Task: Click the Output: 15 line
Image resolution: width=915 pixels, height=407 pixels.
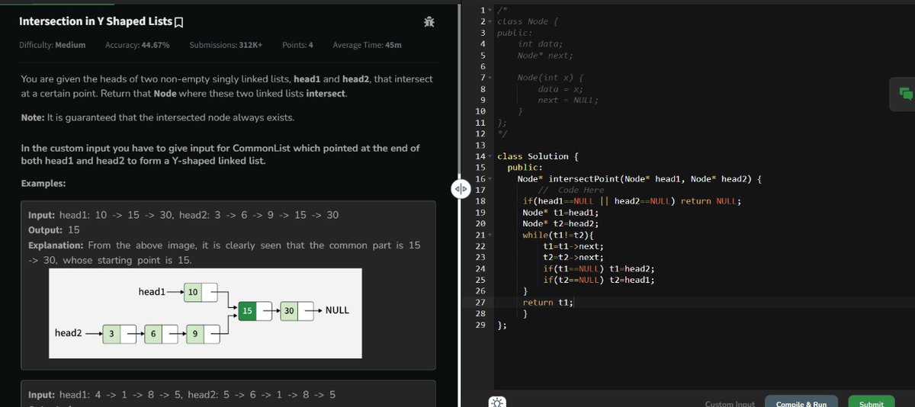Action: (53, 229)
